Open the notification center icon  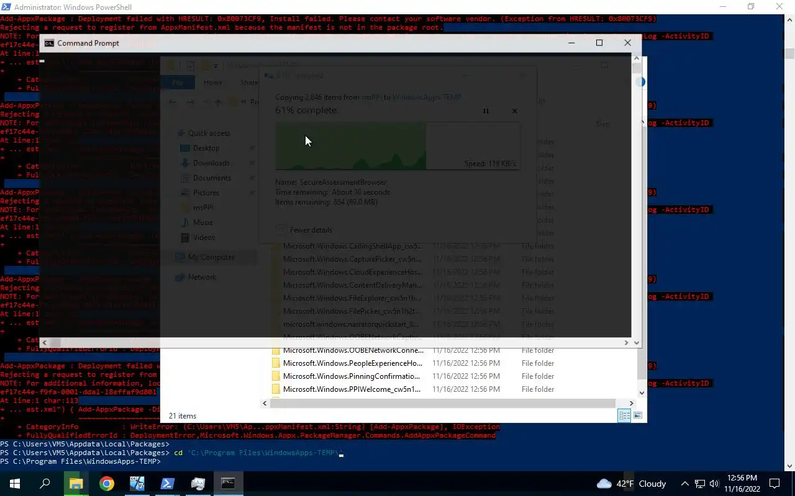click(775, 484)
